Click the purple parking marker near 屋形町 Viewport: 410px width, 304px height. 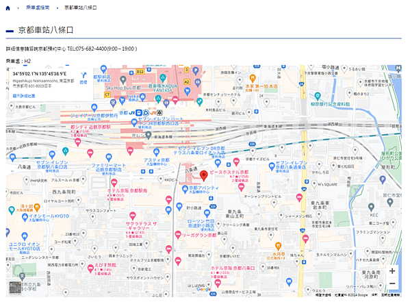pyautogui.click(x=383, y=180)
